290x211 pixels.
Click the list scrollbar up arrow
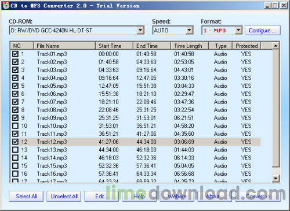(275, 46)
